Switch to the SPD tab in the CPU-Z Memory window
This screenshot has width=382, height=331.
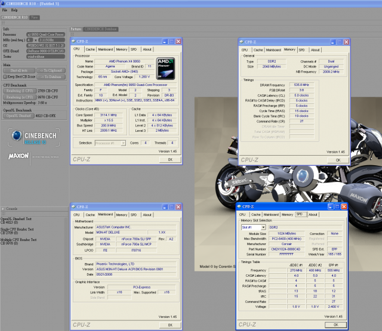(302, 50)
